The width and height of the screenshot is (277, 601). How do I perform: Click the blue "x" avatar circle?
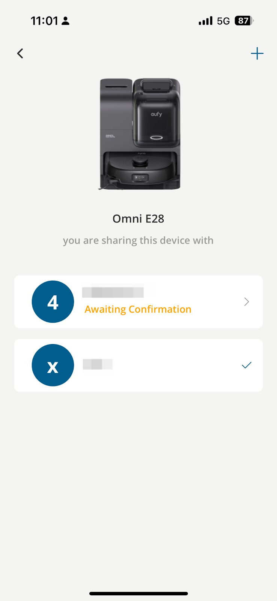tap(53, 365)
